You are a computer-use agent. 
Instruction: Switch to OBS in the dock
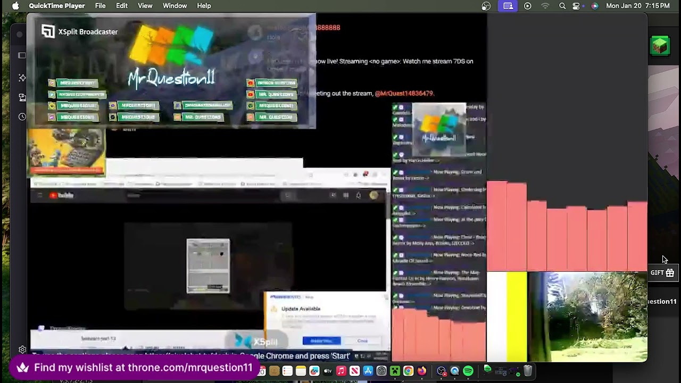pos(441,371)
